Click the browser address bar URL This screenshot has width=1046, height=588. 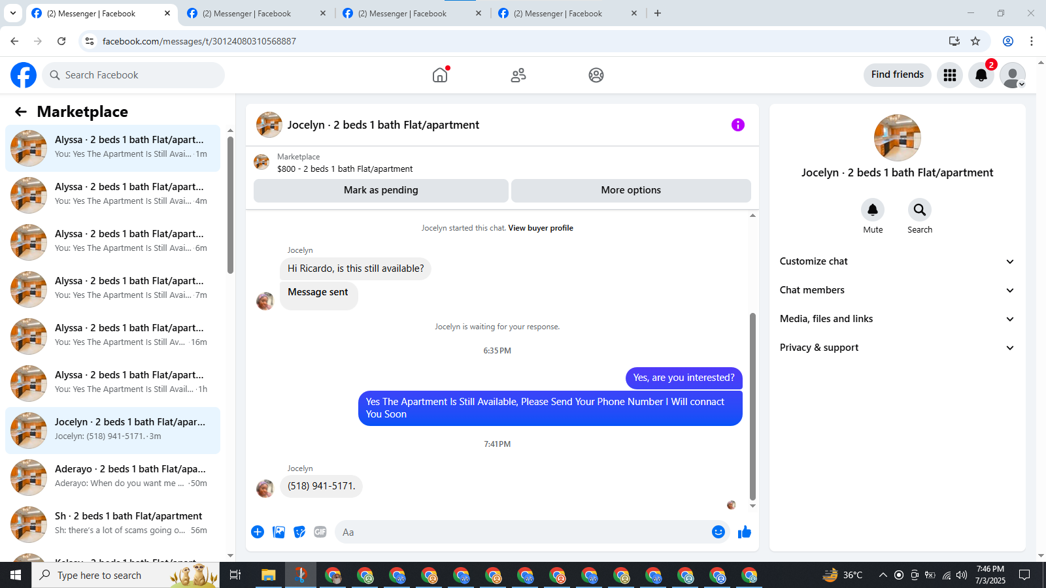click(x=199, y=41)
